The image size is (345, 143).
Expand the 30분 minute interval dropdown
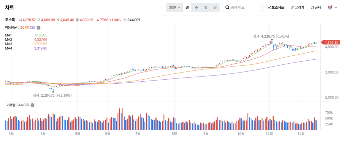pos(175,7)
